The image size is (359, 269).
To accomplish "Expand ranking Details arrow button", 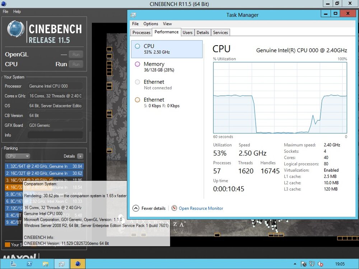I will tap(80, 156).
